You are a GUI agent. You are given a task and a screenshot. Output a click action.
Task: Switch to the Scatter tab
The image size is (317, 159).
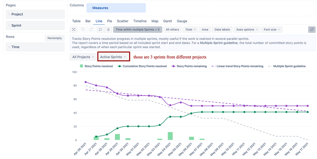[122, 21]
